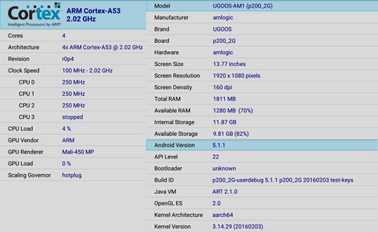Viewport: 378px width, 232px height.
Task: Select the Model UGOOS-AM1 row
Action: click(x=262, y=6)
